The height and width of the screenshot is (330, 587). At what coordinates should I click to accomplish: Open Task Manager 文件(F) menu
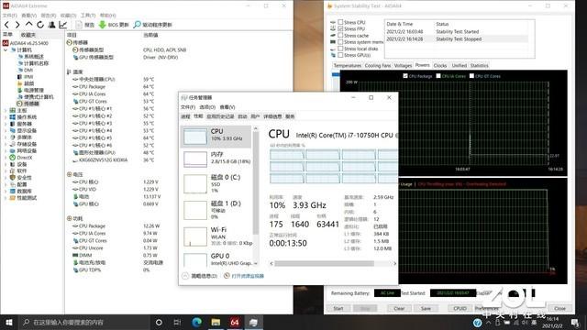point(188,107)
